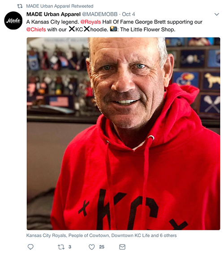
Task: Open the Oct 4 tweet timestamp
Action: pyautogui.click(x=129, y=14)
